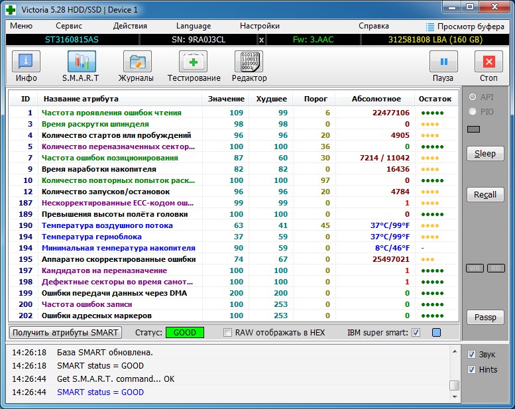Click the Sleep button

coord(485,153)
